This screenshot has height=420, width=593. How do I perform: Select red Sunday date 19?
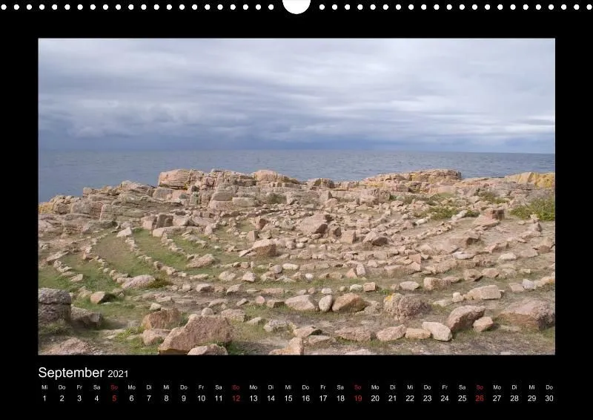358,398
